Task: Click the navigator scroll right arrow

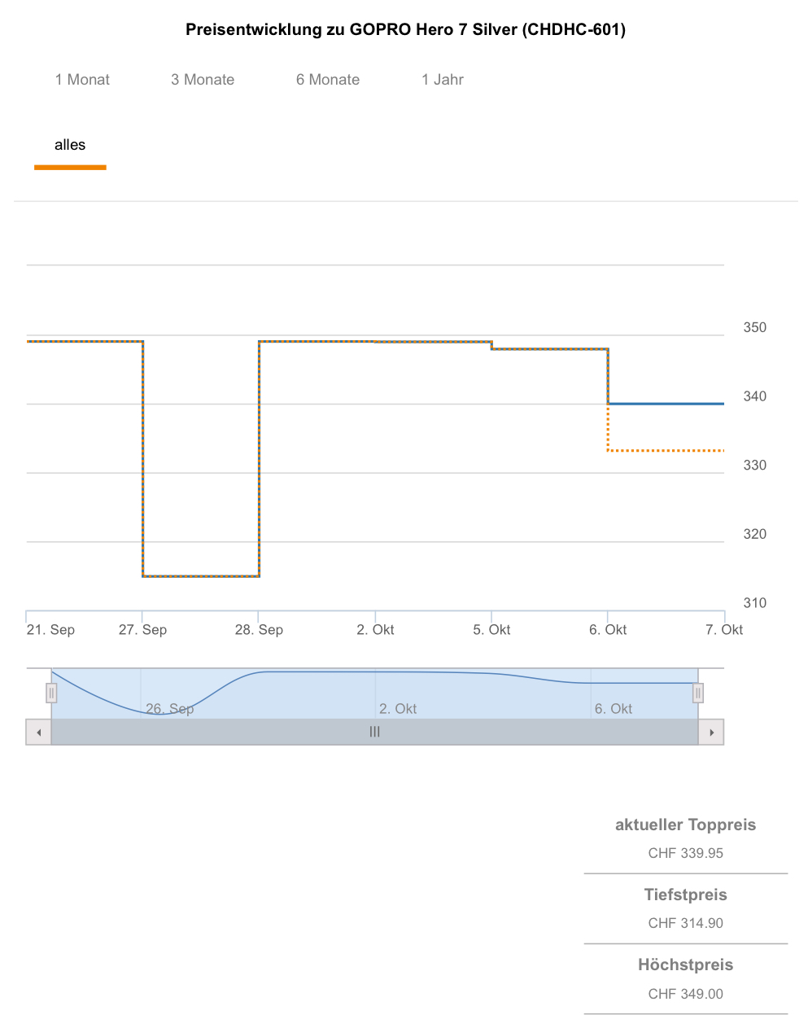Action: [x=711, y=732]
